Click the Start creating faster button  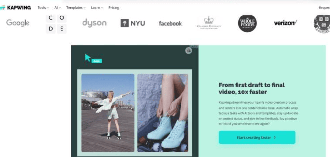click(x=257, y=137)
